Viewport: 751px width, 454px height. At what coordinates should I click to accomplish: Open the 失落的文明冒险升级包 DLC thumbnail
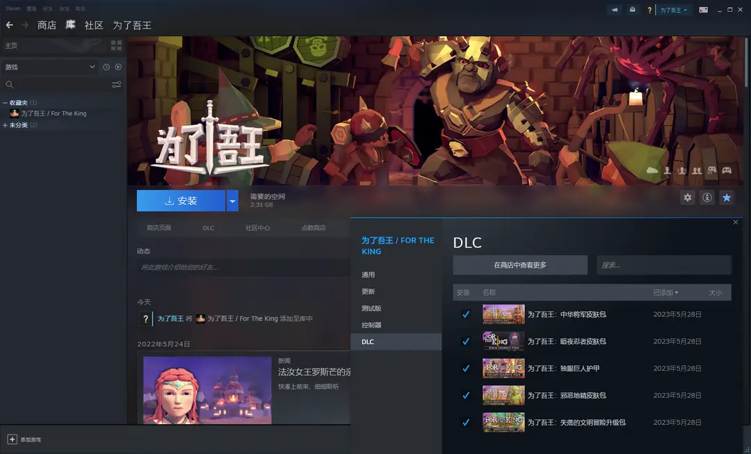503,423
